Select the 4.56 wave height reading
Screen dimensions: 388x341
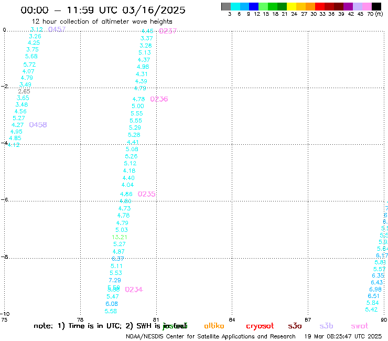click(20, 111)
